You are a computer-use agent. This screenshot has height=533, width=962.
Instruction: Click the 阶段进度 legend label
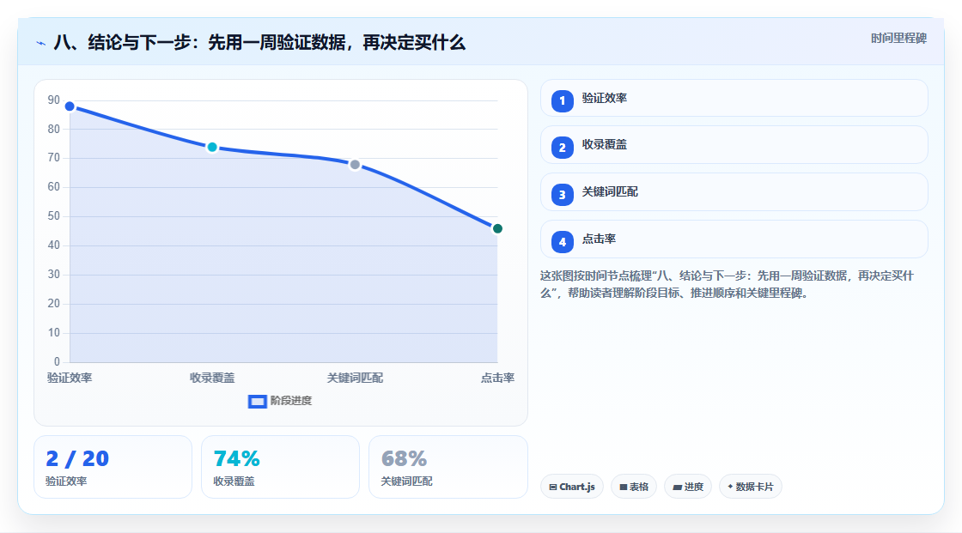click(x=291, y=401)
